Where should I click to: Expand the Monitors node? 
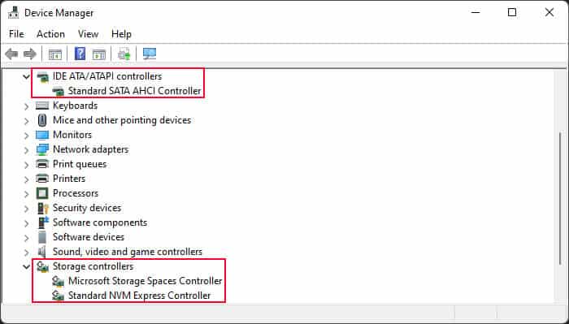point(26,136)
